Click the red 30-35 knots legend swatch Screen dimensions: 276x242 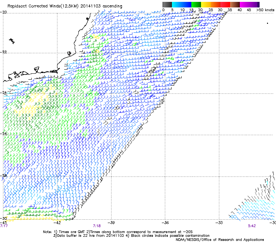coord(225,4)
